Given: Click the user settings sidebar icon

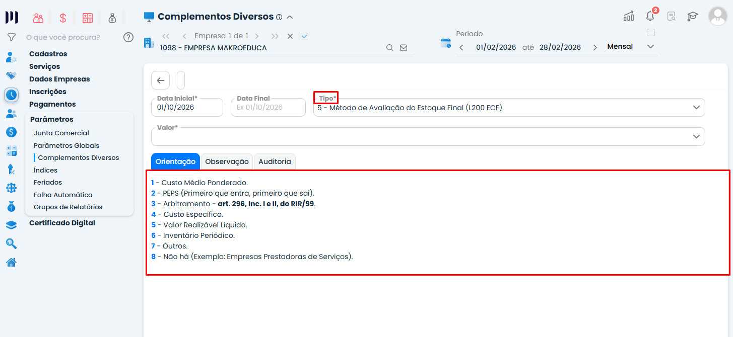Looking at the screenshot, I should coord(11,57).
